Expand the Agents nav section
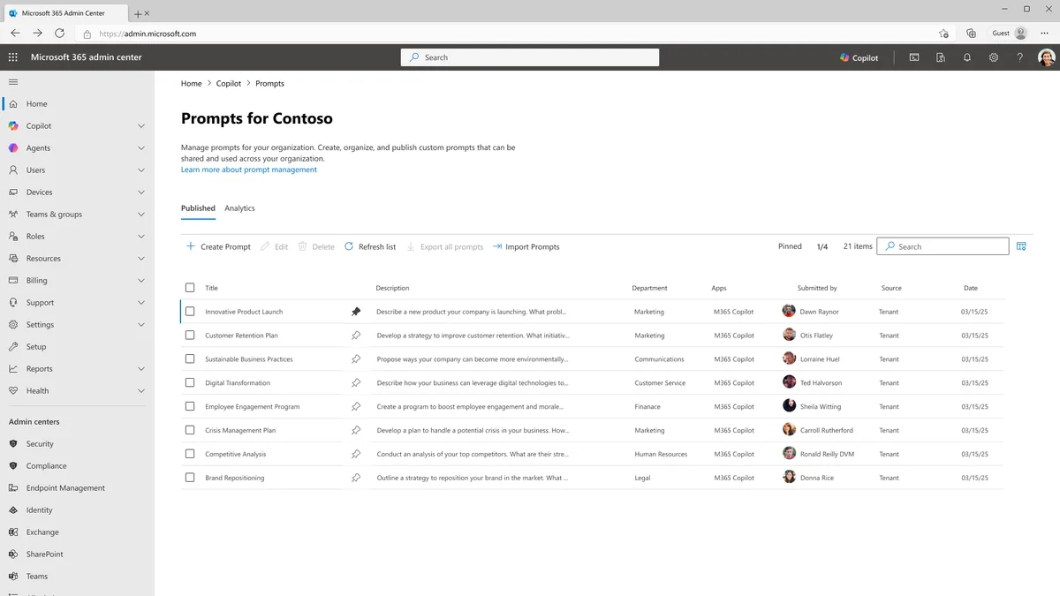1060x596 pixels. pos(141,148)
